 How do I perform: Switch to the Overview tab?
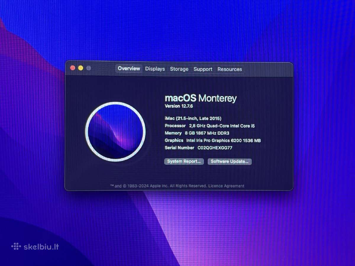coord(129,69)
